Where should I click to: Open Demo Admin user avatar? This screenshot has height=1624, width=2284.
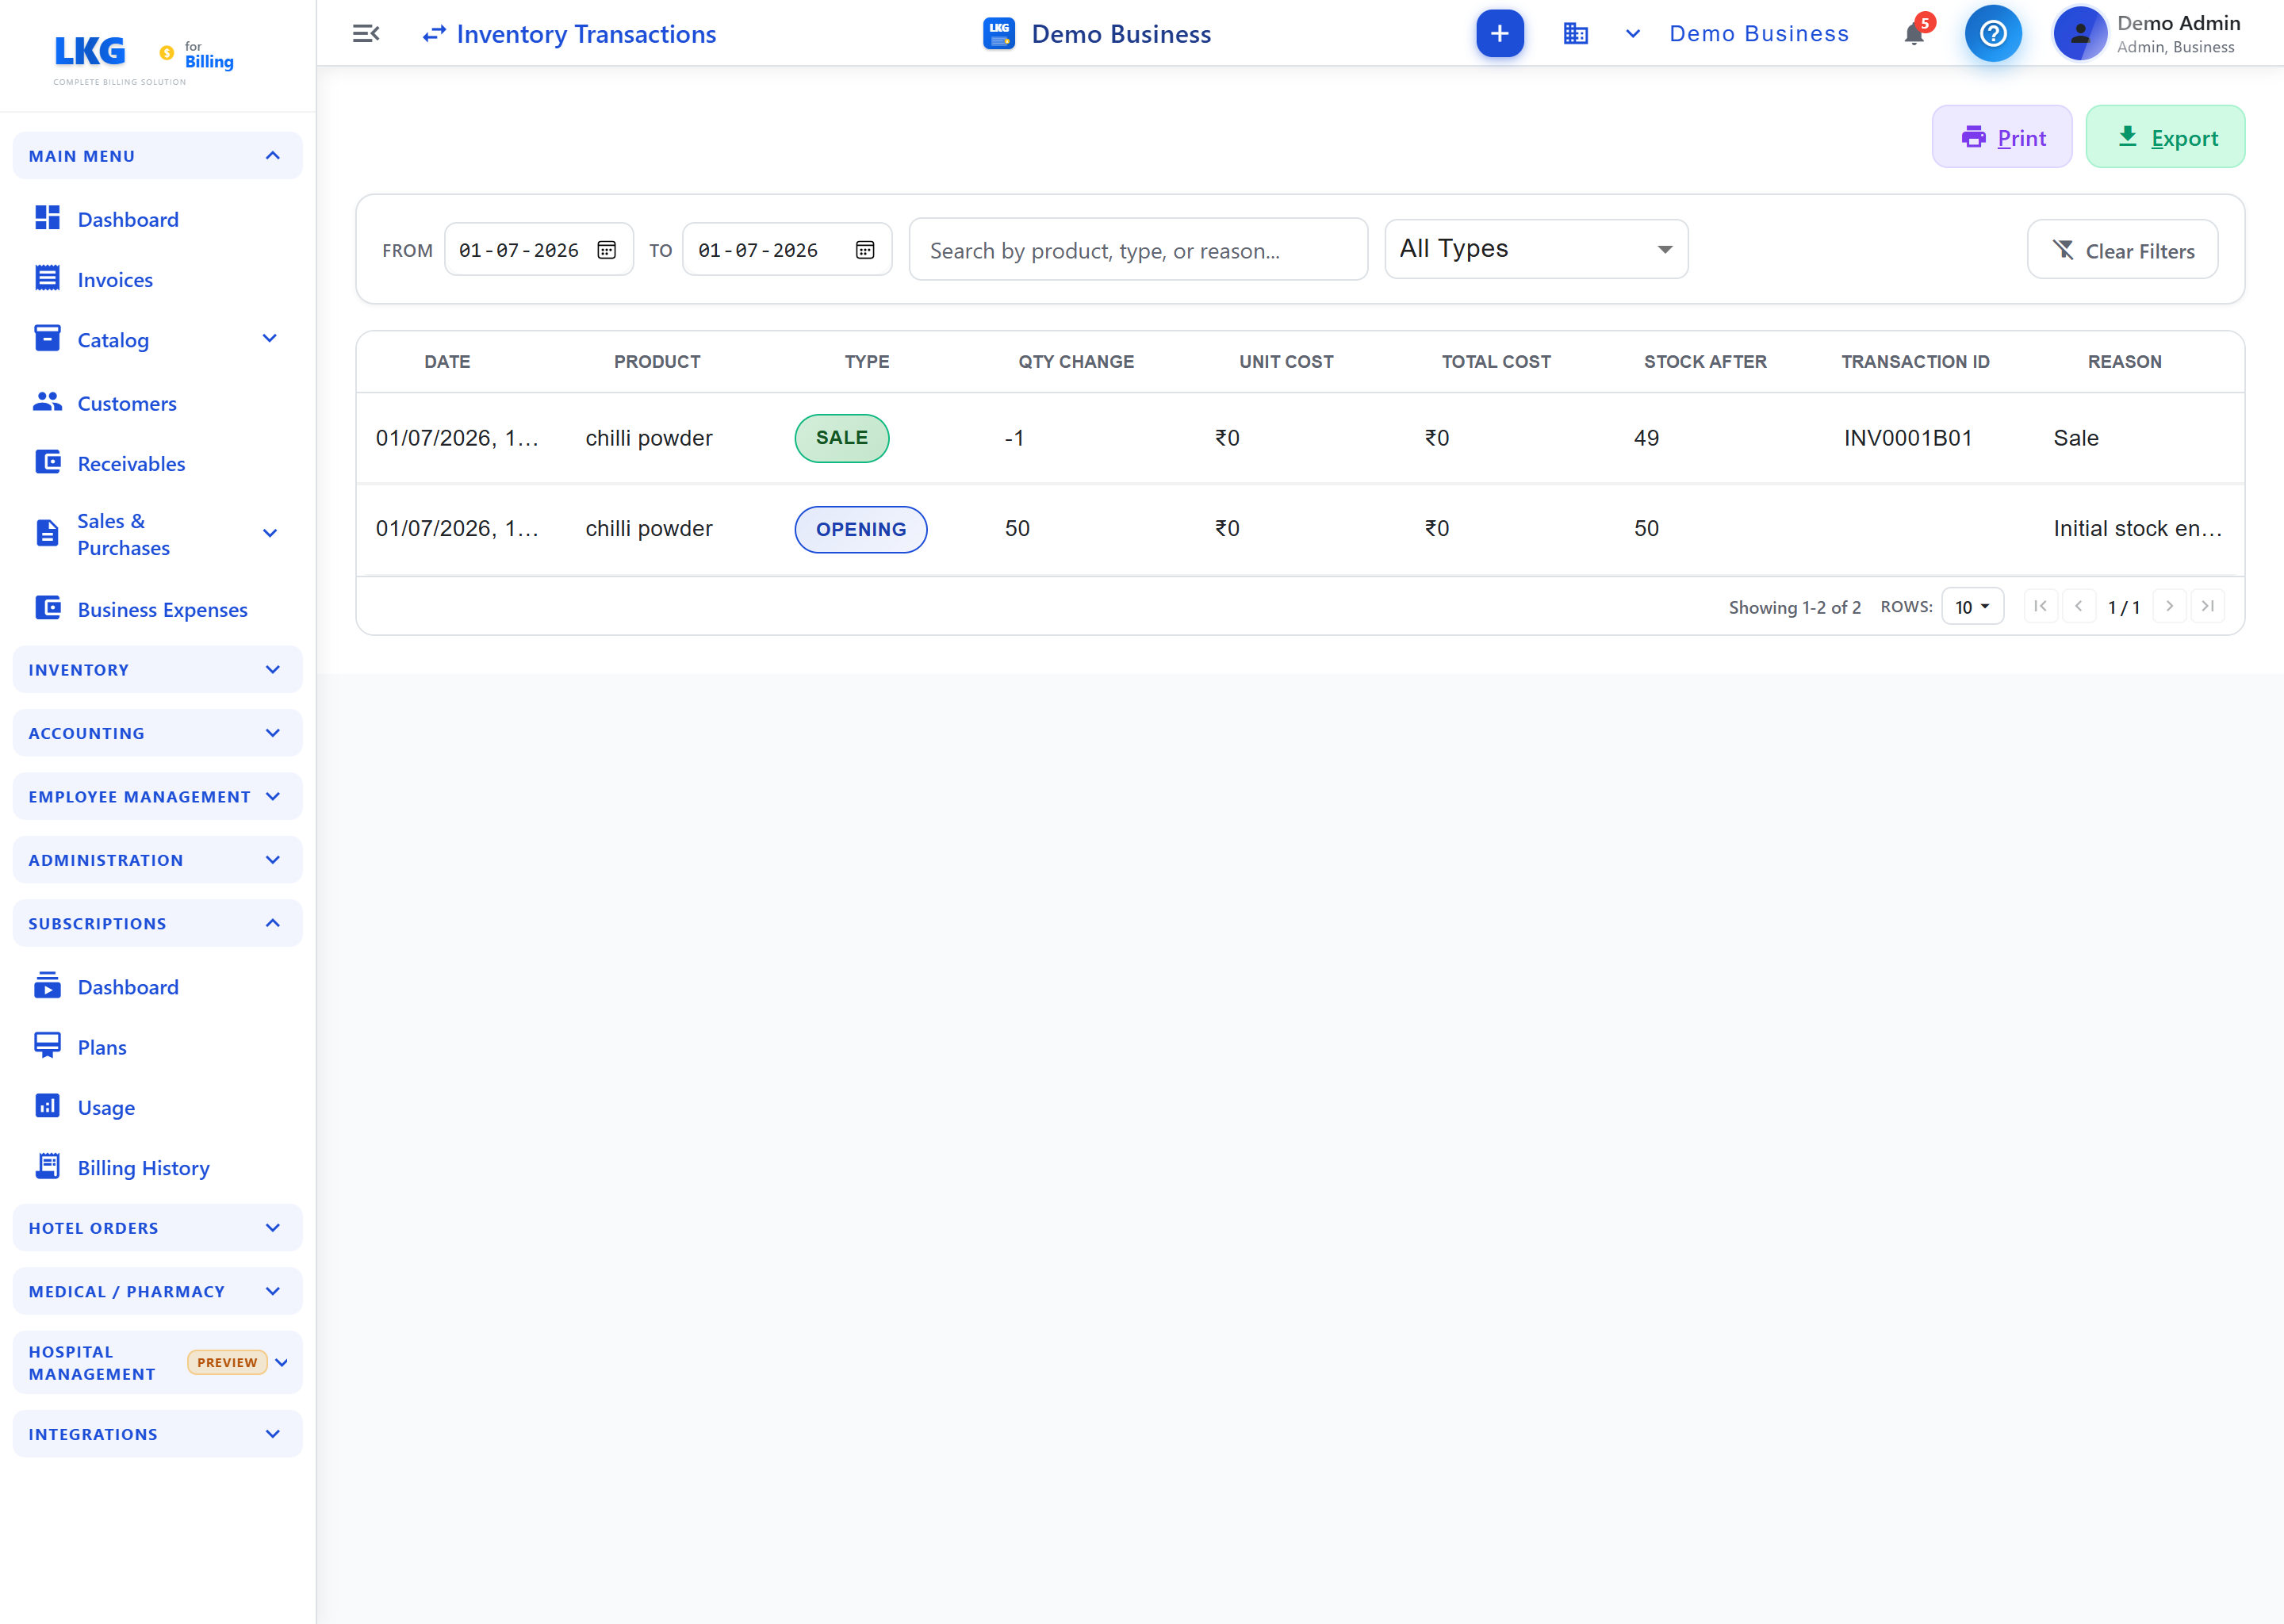coord(2079,34)
